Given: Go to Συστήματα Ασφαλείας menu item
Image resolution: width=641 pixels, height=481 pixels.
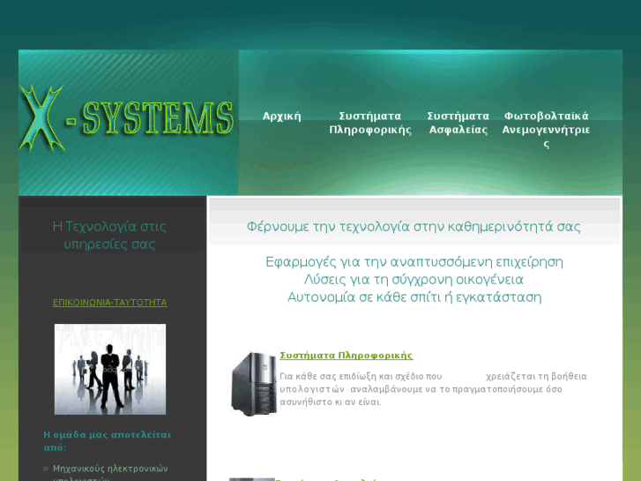Looking at the screenshot, I should 458,123.
